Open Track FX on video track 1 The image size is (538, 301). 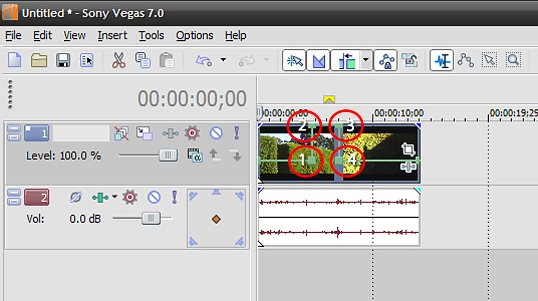pos(170,133)
